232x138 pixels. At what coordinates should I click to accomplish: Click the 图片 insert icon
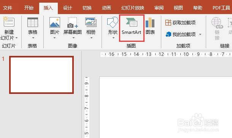[55, 22]
